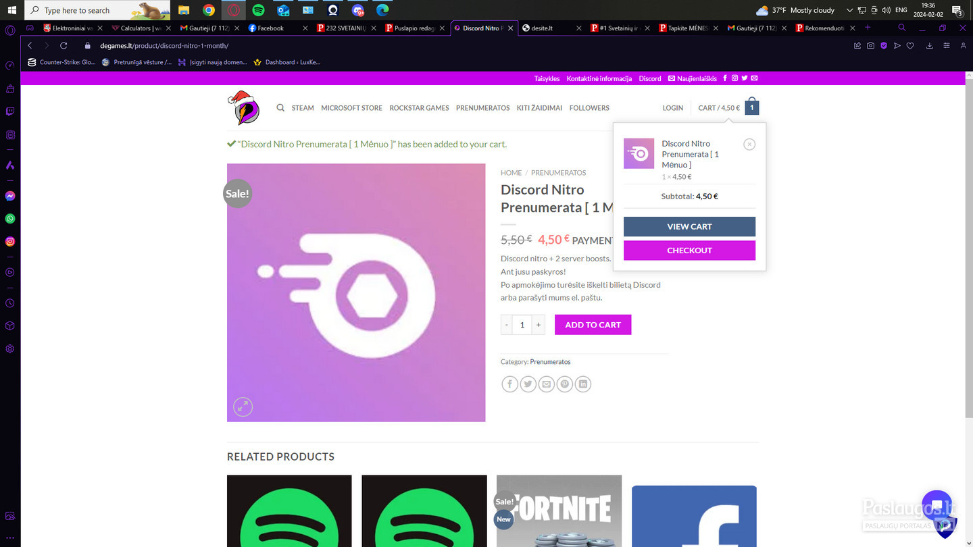
Task: Open PRENUMERATOS menu category
Action: (482, 108)
